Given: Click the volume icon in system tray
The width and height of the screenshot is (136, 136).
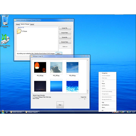Looking at the screenshot, I should pyautogui.click(x=131, y=112).
